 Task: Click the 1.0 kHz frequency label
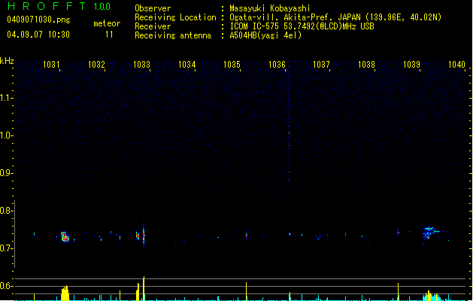[x=6, y=135]
